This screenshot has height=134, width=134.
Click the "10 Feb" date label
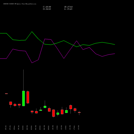click(53, 128)
